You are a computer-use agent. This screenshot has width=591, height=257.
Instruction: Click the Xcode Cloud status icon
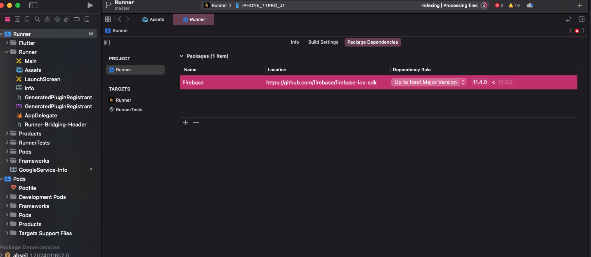530,5
